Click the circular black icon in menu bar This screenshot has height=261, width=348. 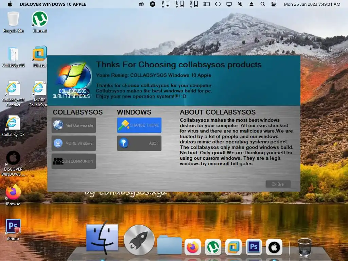click(153, 4)
